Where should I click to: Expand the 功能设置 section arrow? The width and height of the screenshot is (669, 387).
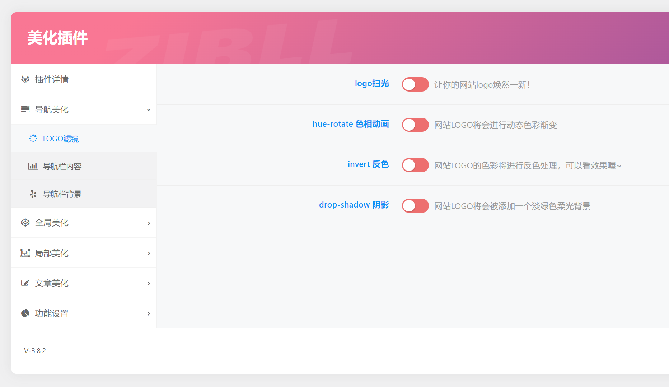click(x=149, y=314)
